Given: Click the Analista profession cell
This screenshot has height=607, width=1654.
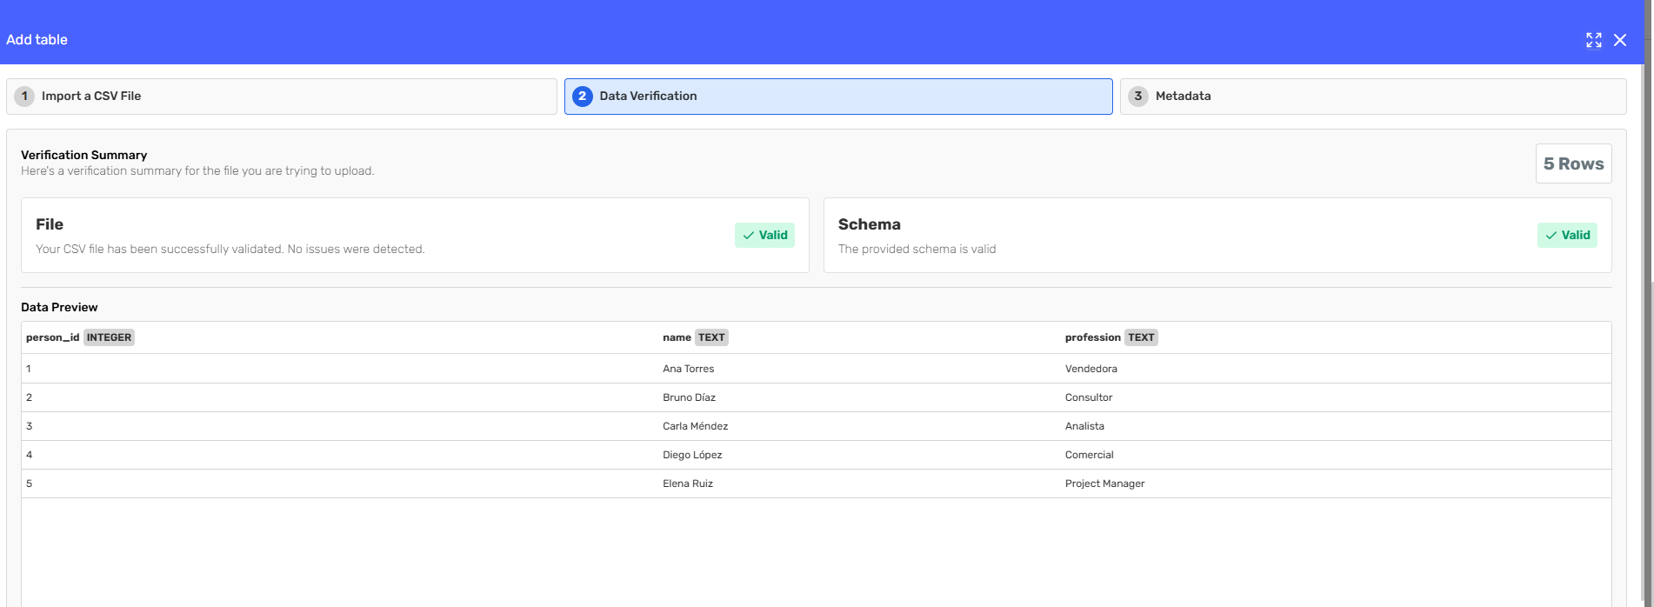Looking at the screenshot, I should 1084,426.
